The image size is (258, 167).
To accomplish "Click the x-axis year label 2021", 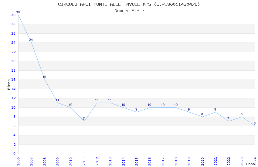I will [216, 162].
